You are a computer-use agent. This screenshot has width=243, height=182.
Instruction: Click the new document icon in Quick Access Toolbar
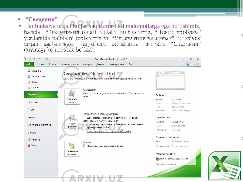tap(45, 59)
